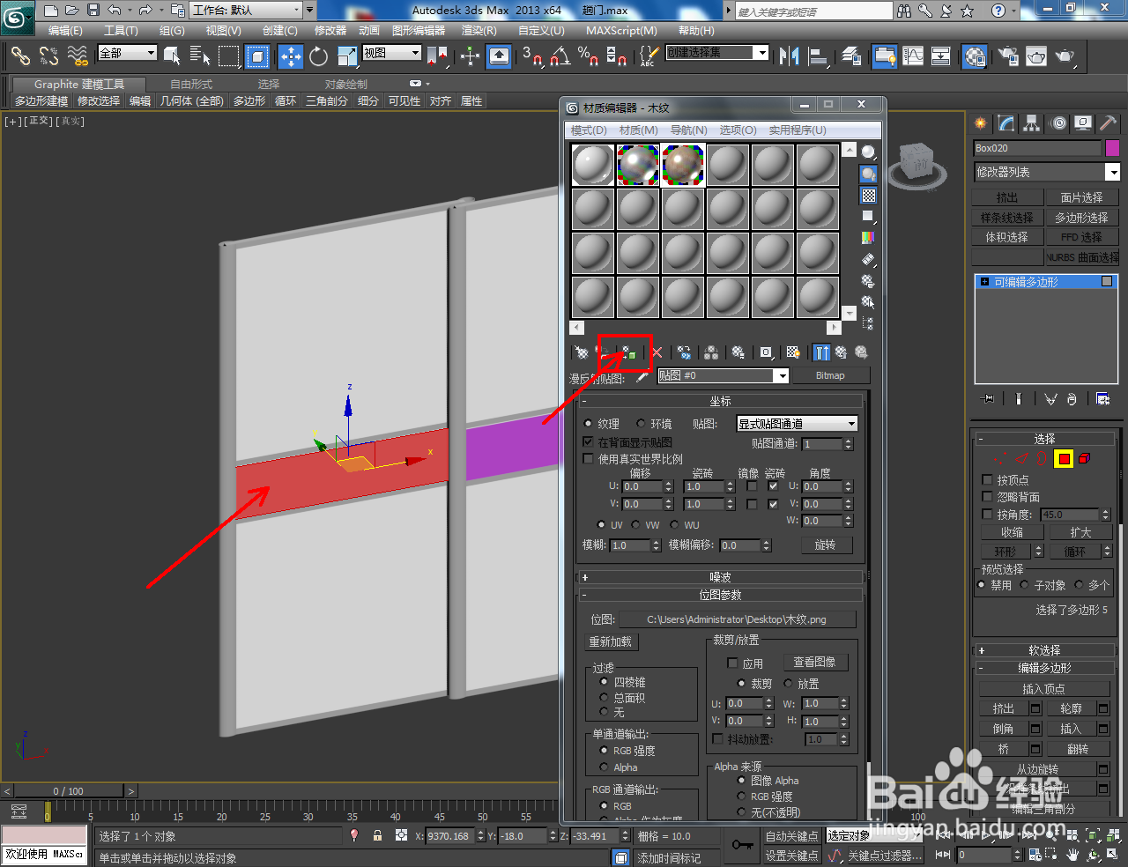Choose the Select and Rotate tool
Image resolution: width=1128 pixels, height=867 pixels.
point(318,56)
